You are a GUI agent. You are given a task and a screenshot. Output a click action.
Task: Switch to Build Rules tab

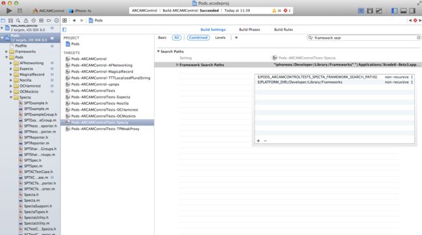[x=284, y=30]
